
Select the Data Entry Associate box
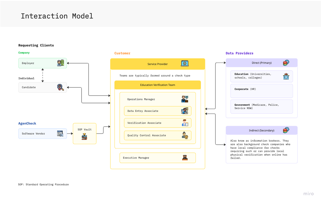click(158, 111)
